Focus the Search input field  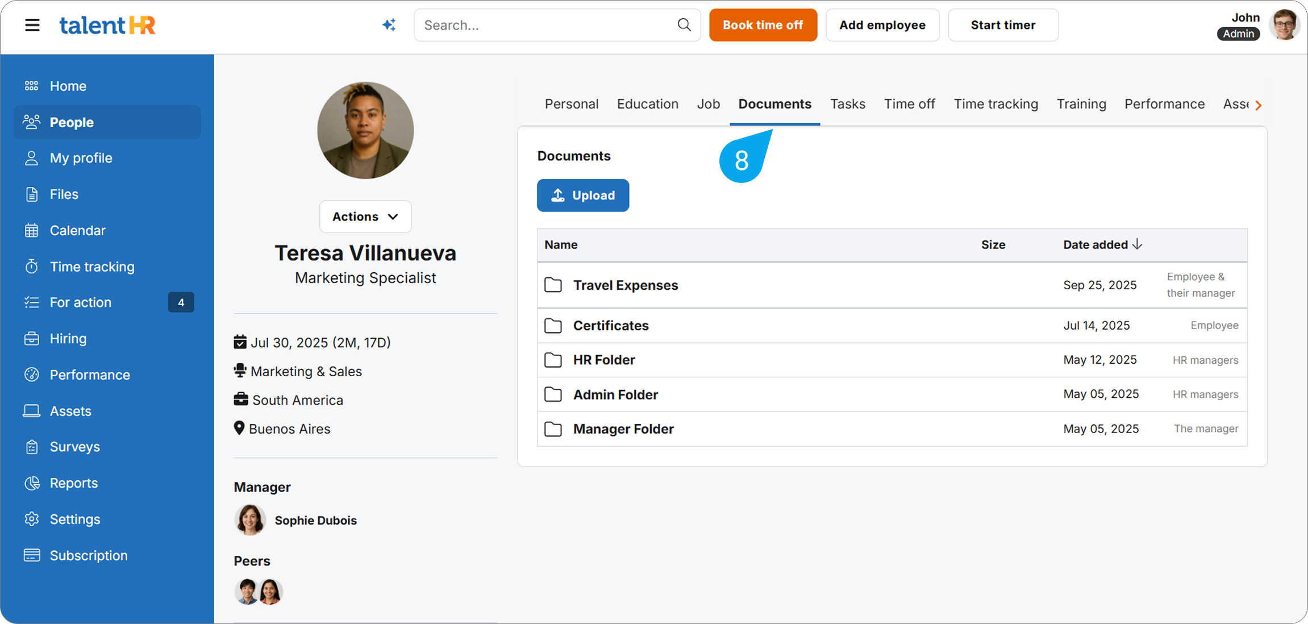tap(545, 25)
